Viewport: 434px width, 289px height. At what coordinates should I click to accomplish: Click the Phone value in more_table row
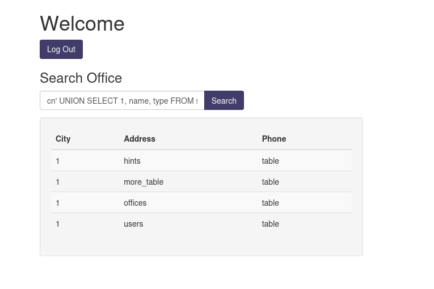(271, 182)
